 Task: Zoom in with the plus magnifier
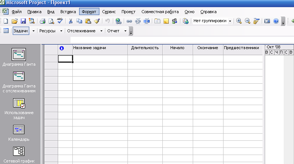[239, 21]
